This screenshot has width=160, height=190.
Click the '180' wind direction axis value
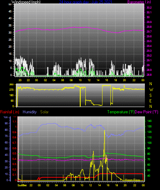[11, 96]
